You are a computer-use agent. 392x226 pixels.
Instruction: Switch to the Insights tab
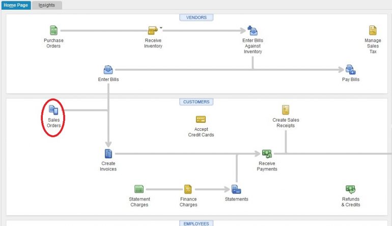point(47,5)
